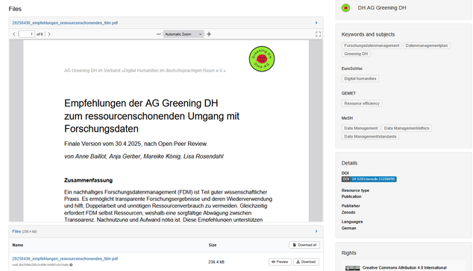Toggle PDF fullscreen mode icon
The width and height of the screenshot is (473, 271).
[318, 34]
